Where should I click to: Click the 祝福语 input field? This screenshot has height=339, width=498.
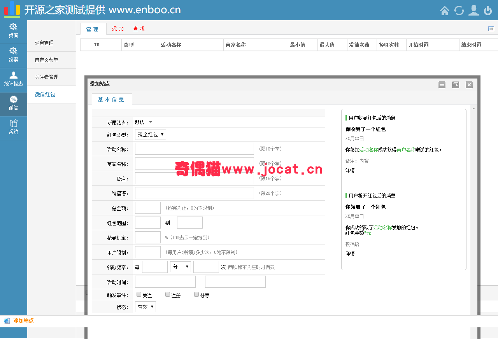[195, 193]
